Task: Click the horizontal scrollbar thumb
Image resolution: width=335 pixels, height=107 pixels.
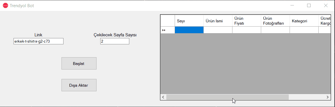Action: coord(228,97)
